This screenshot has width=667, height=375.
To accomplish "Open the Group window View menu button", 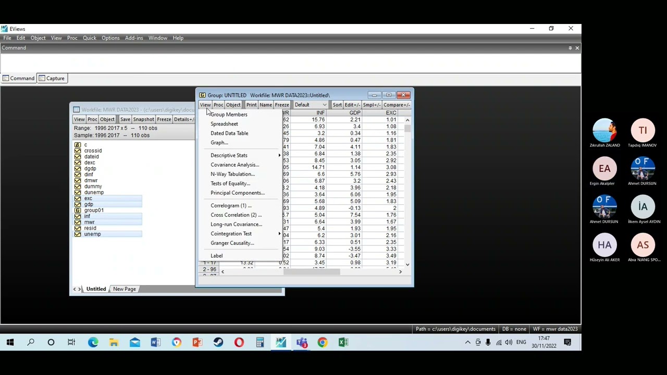I will pos(205,105).
